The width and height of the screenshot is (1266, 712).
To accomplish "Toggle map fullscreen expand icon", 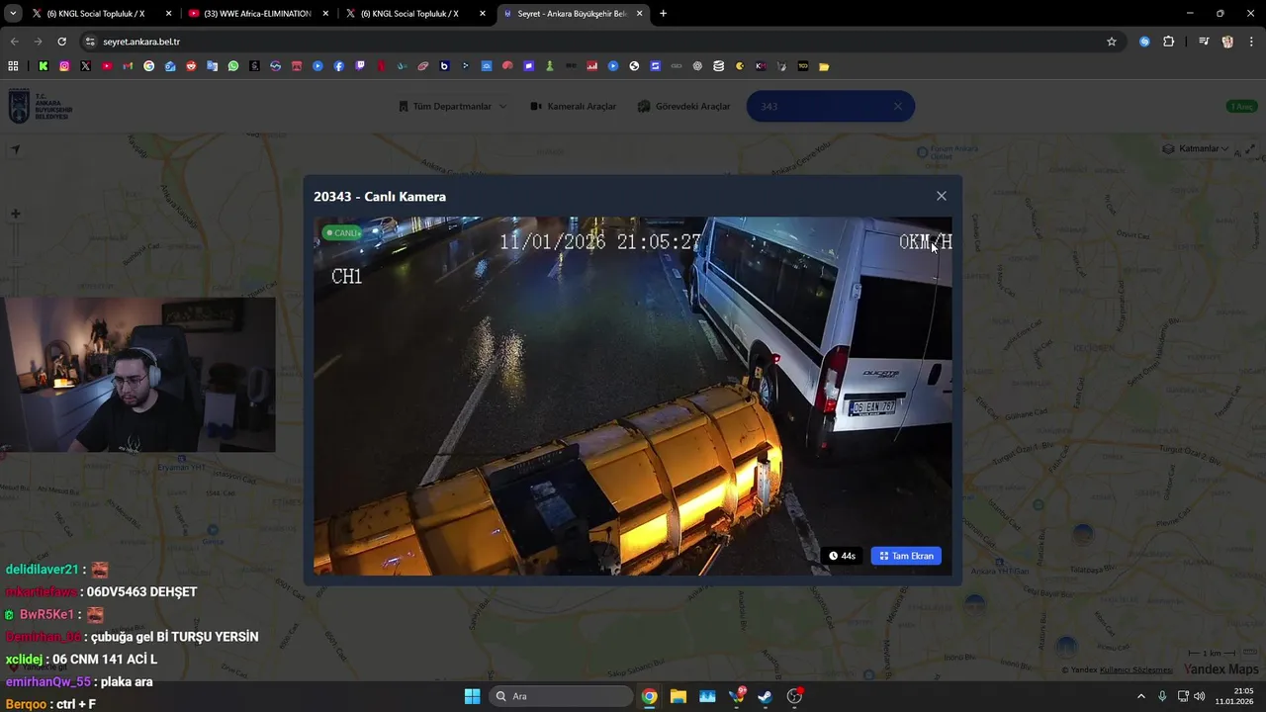I will 1250,149.
